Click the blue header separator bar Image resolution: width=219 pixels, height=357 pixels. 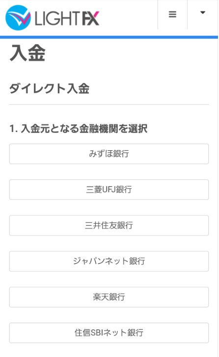pyautogui.click(x=109, y=37)
